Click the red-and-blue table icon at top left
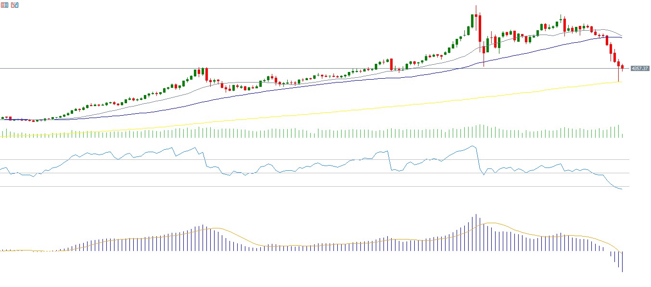This screenshot has height=287, width=651. 5,5
